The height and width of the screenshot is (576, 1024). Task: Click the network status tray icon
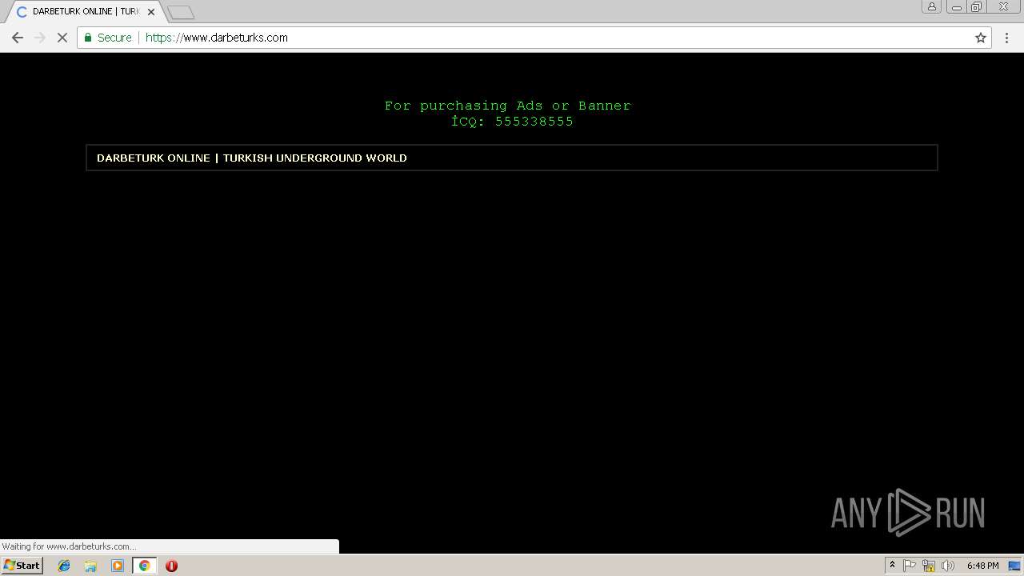coord(929,566)
